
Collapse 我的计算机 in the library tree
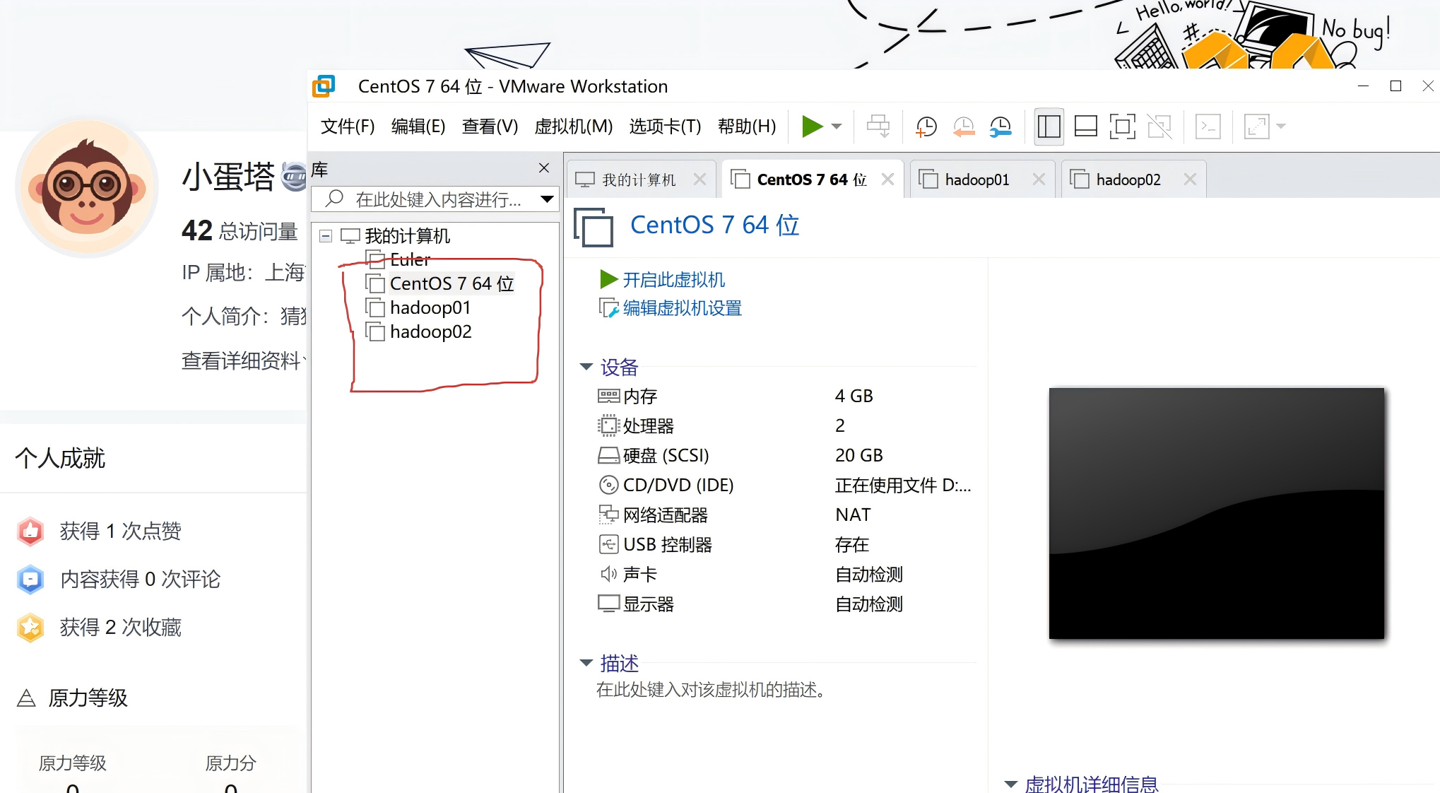pyautogui.click(x=326, y=235)
